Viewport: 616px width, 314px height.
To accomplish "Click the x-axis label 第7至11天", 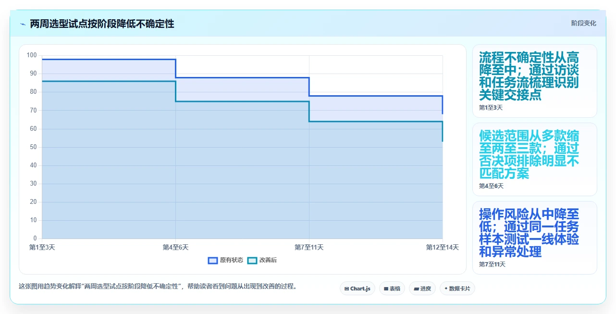I will 309,247.
